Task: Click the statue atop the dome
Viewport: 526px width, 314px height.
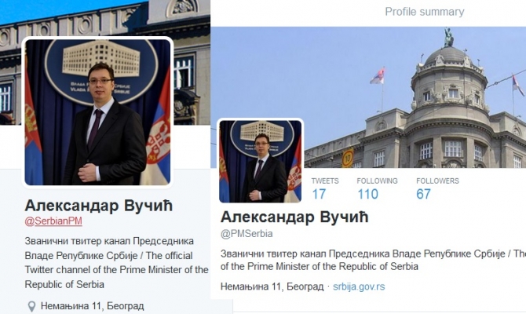Action: tap(448, 37)
